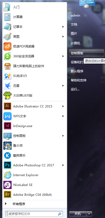Click the 大白菜UEFI版 label text
This screenshot has height=218, width=105.
click(23, 96)
